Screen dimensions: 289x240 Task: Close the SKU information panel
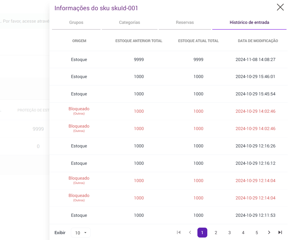click(x=280, y=7)
